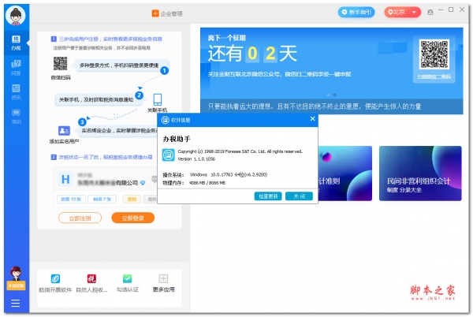This screenshot has width=473, height=317.
Task: Open the 计准则 card behind the dialog
Action: coord(345,173)
